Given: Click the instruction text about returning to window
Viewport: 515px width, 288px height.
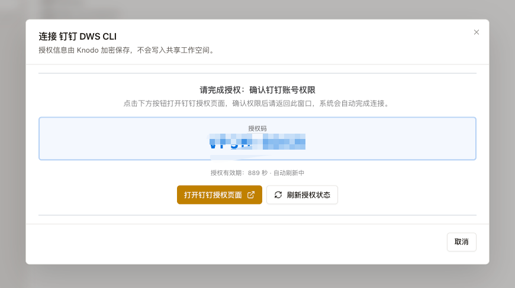Looking at the screenshot, I should (257, 103).
